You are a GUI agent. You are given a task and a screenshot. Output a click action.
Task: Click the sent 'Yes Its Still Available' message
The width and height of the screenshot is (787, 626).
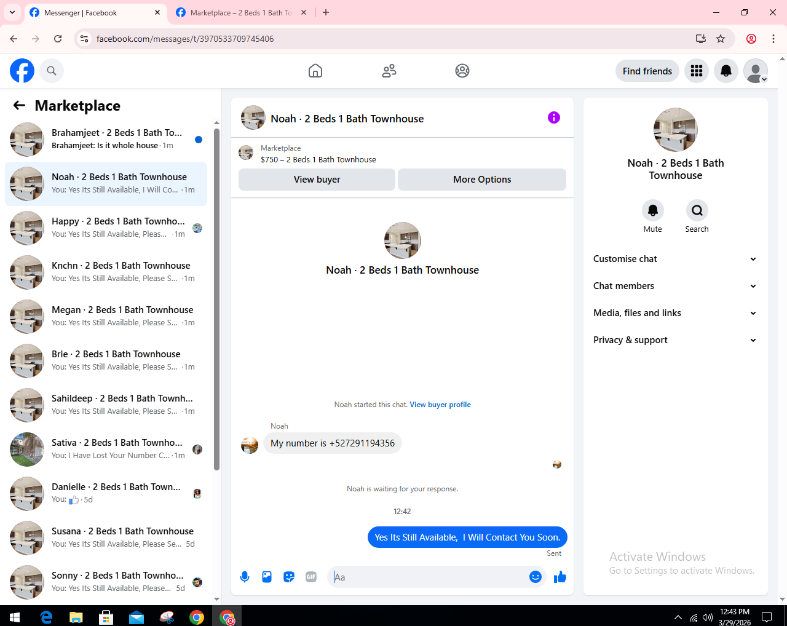coord(467,537)
